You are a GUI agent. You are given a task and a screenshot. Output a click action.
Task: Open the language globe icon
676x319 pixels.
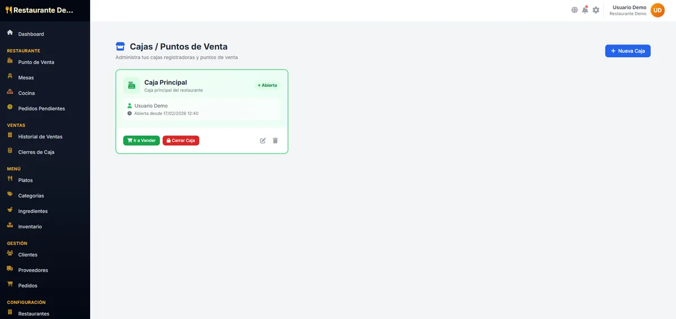[x=575, y=10]
